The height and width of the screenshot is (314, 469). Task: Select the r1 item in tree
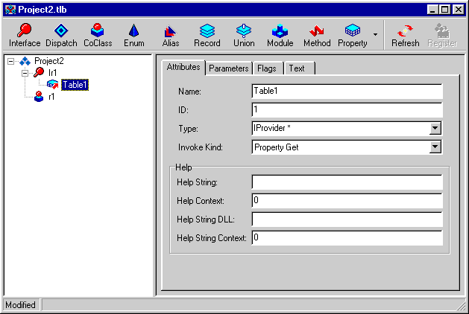tap(51, 97)
